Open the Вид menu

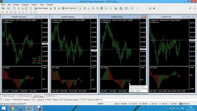[x=9, y=5]
